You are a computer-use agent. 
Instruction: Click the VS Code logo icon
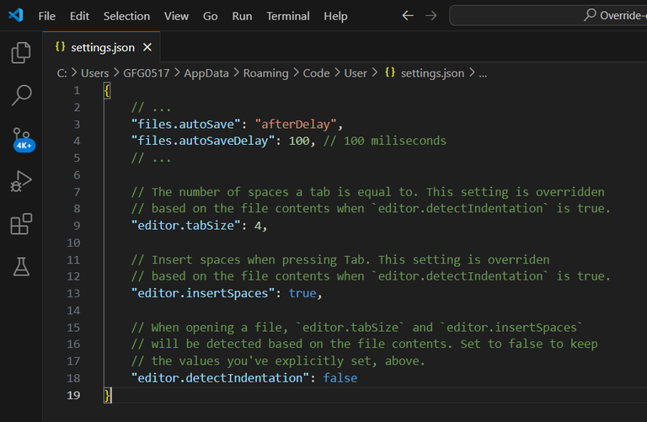16,15
